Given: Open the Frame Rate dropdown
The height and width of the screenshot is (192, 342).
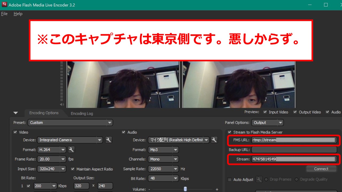Looking at the screenshot, I should [x=52, y=159].
